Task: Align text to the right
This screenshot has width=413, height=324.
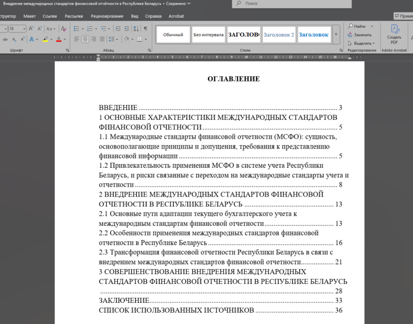Action: (x=93, y=39)
